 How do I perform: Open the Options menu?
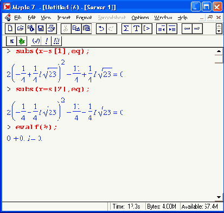[140, 17]
